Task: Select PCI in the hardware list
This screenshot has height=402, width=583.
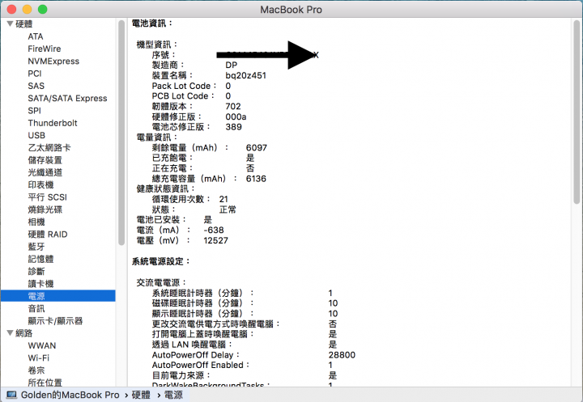Action: [35, 74]
